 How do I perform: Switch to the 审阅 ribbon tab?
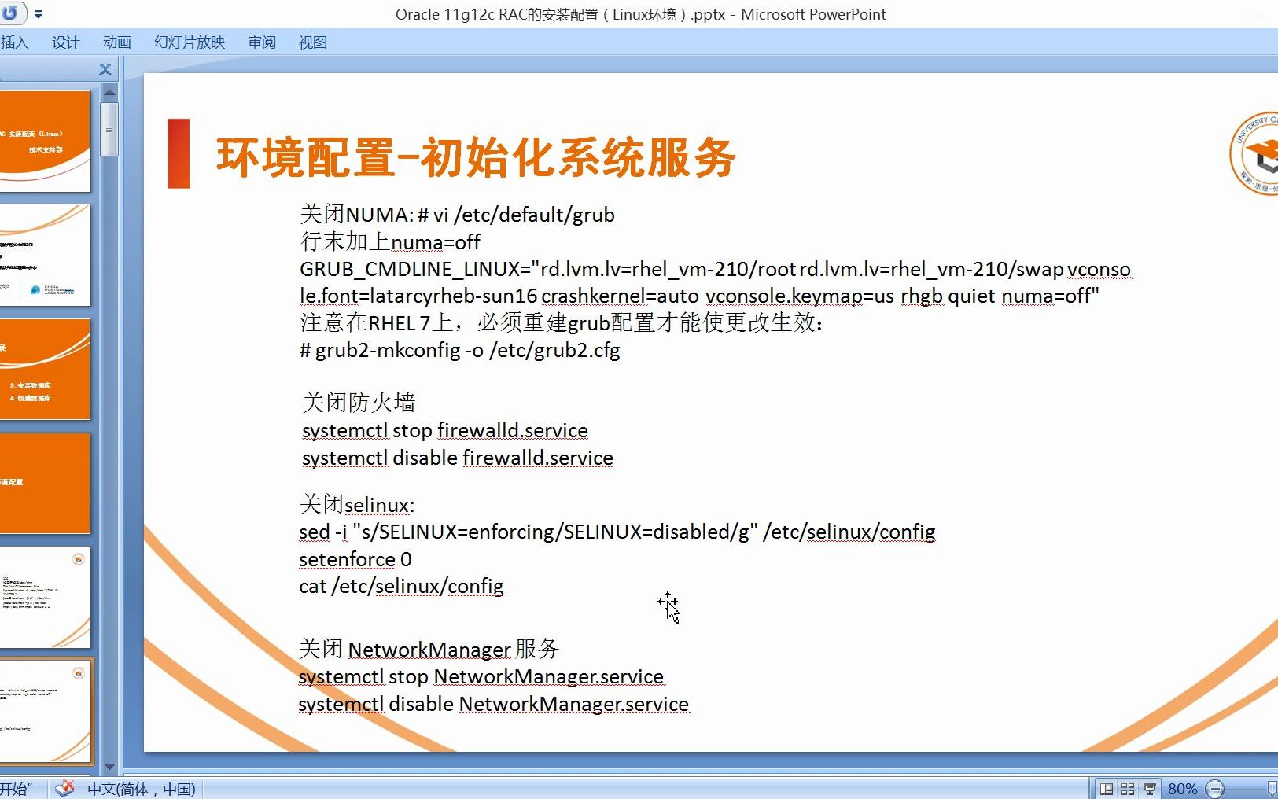(x=261, y=42)
